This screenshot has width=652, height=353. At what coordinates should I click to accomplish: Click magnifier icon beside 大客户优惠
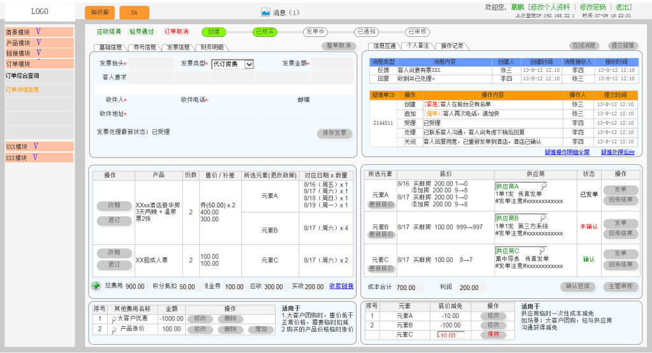pos(113,318)
